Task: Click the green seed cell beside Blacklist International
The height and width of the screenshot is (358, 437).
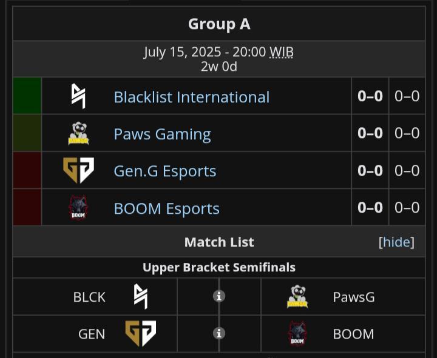Action: pos(27,96)
